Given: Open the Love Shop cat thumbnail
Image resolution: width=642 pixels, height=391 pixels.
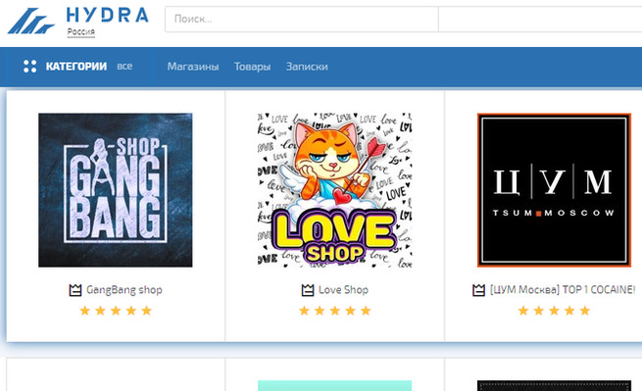Looking at the screenshot, I should point(335,190).
